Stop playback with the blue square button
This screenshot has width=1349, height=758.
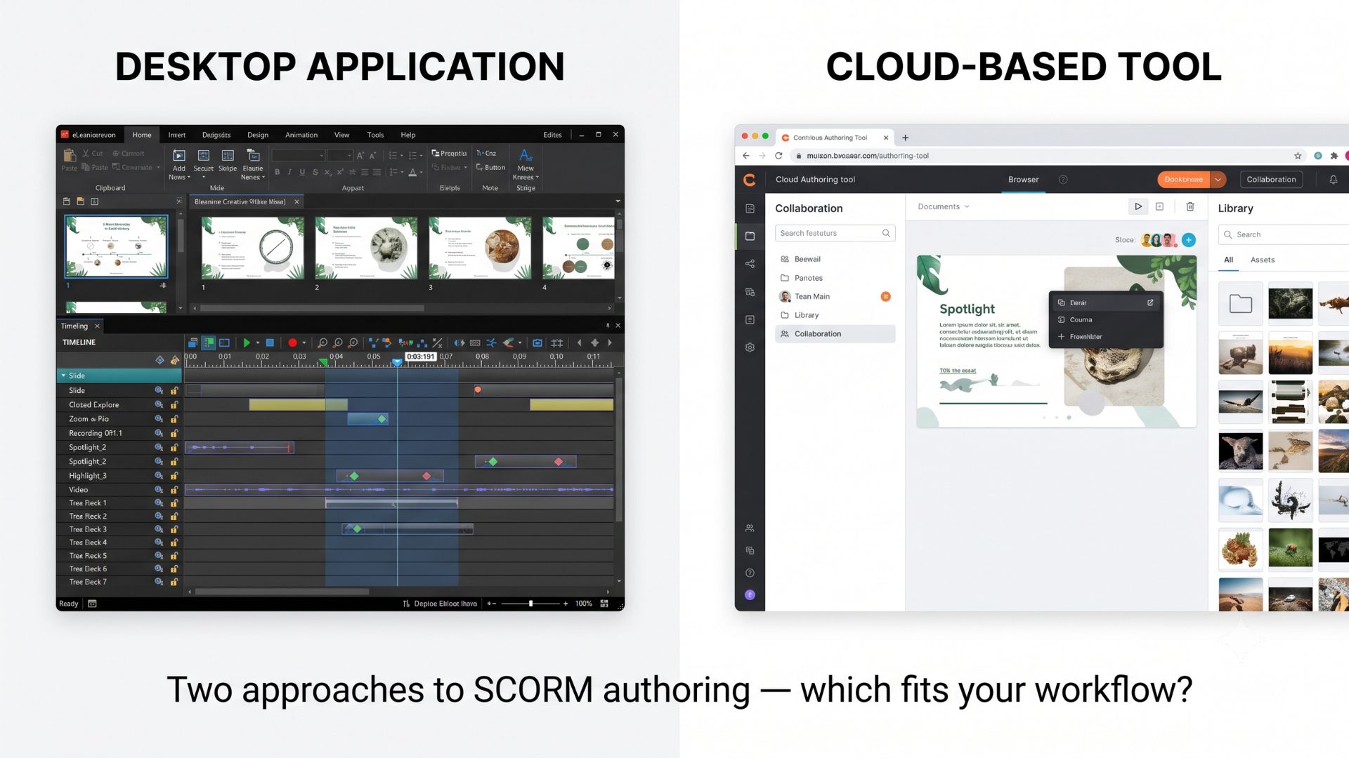pos(270,343)
